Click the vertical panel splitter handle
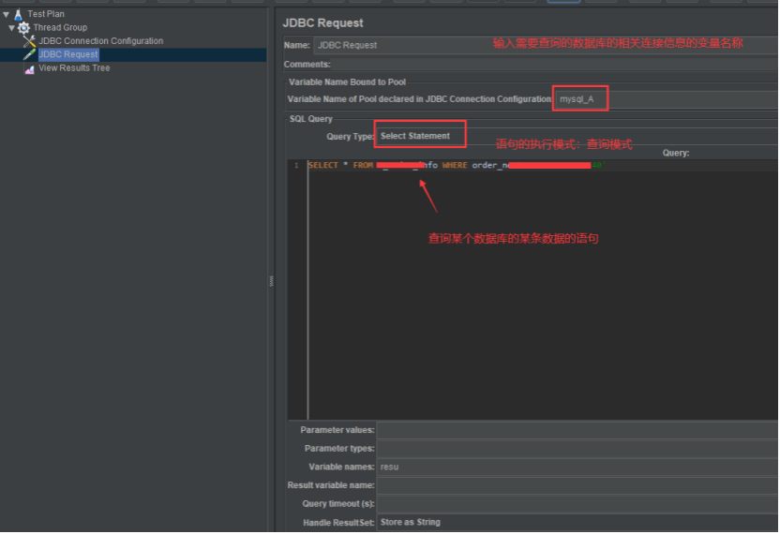Screen dimensions: 780x534 (x=271, y=281)
